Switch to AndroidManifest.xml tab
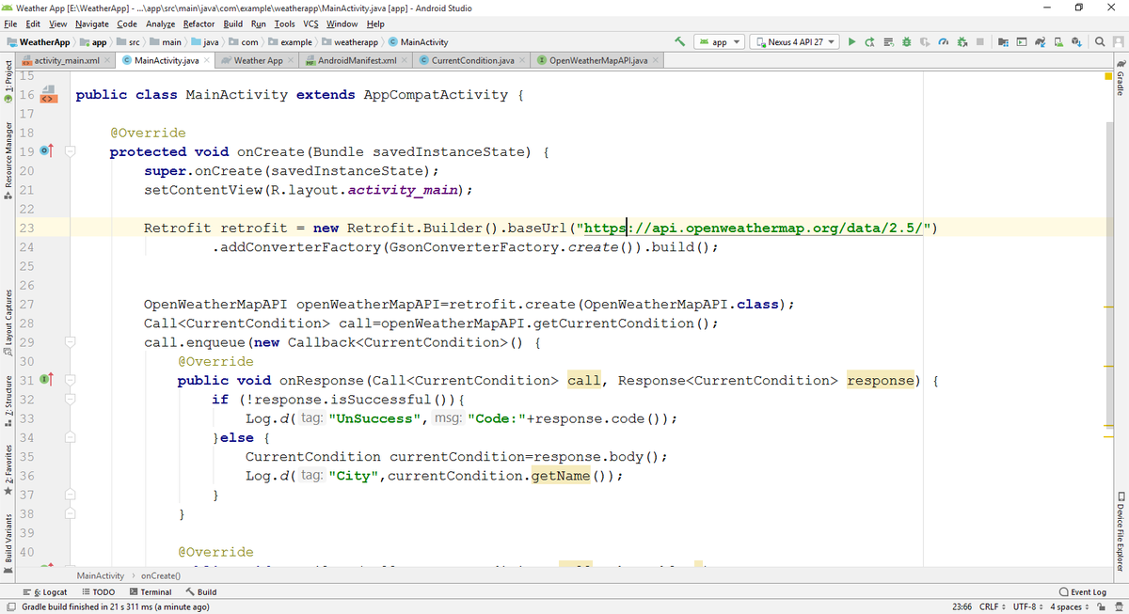1129x614 pixels. 357,61
